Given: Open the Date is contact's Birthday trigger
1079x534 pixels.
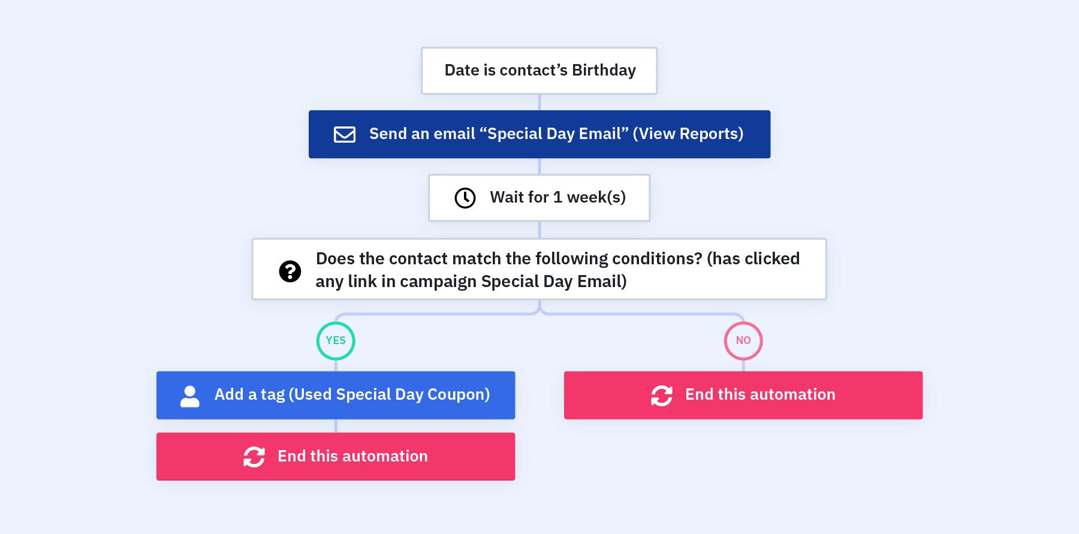Looking at the screenshot, I should [539, 71].
